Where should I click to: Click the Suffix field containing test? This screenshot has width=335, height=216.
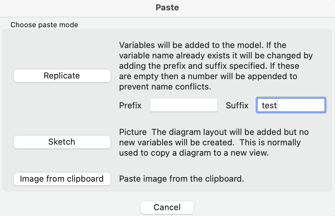(291, 105)
